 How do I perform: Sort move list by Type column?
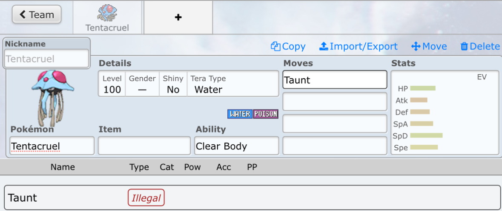point(139,167)
